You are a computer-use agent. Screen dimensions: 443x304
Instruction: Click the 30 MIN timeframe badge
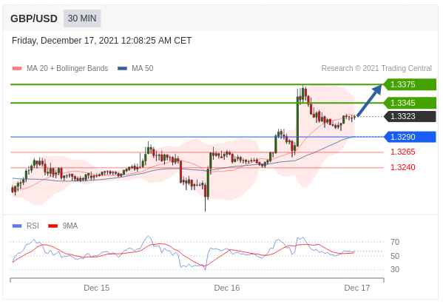tap(82, 18)
